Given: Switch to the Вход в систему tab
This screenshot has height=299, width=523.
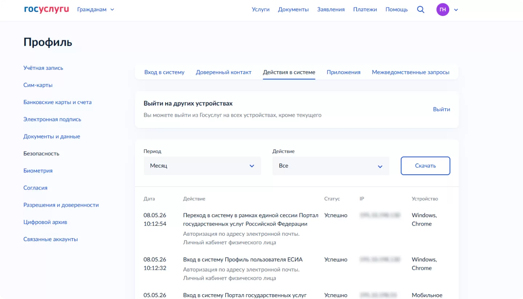Looking at the screenshot, I should (165, 72).
